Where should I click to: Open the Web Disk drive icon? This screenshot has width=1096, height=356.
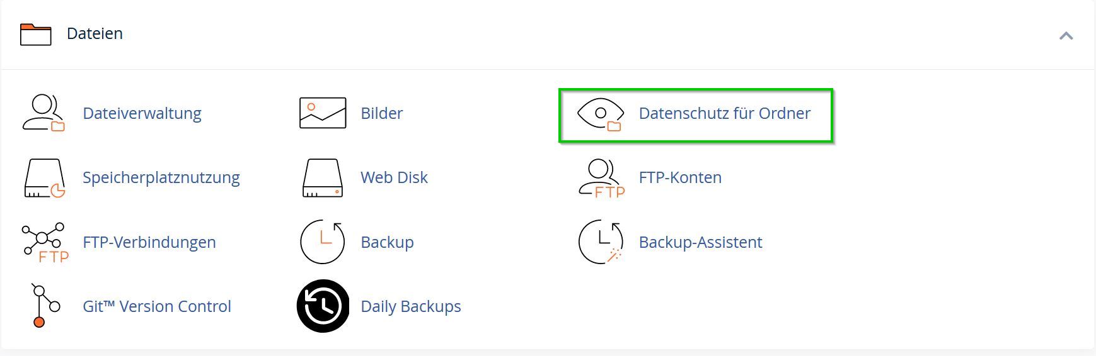[323, 178]
